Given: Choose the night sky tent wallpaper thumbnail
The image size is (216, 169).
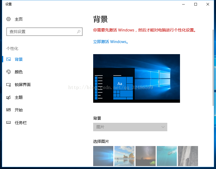Looking at the screenshot, I should coord(146,156).
